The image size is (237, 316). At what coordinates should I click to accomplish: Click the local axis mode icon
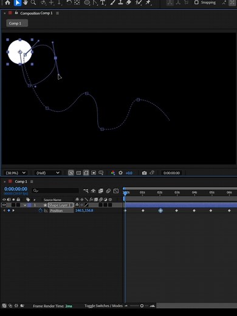pyautogui.click(x=170, y=2)
